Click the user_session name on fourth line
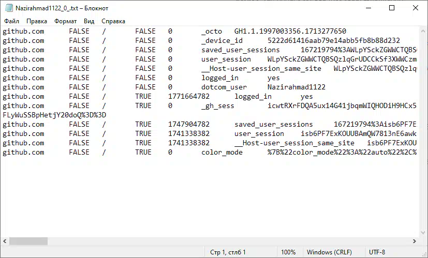The height and width of the screenshot is (258, 428). (x=226, y=59)
